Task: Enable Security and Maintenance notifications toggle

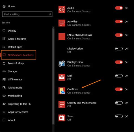Action: (x=119, y=103)
